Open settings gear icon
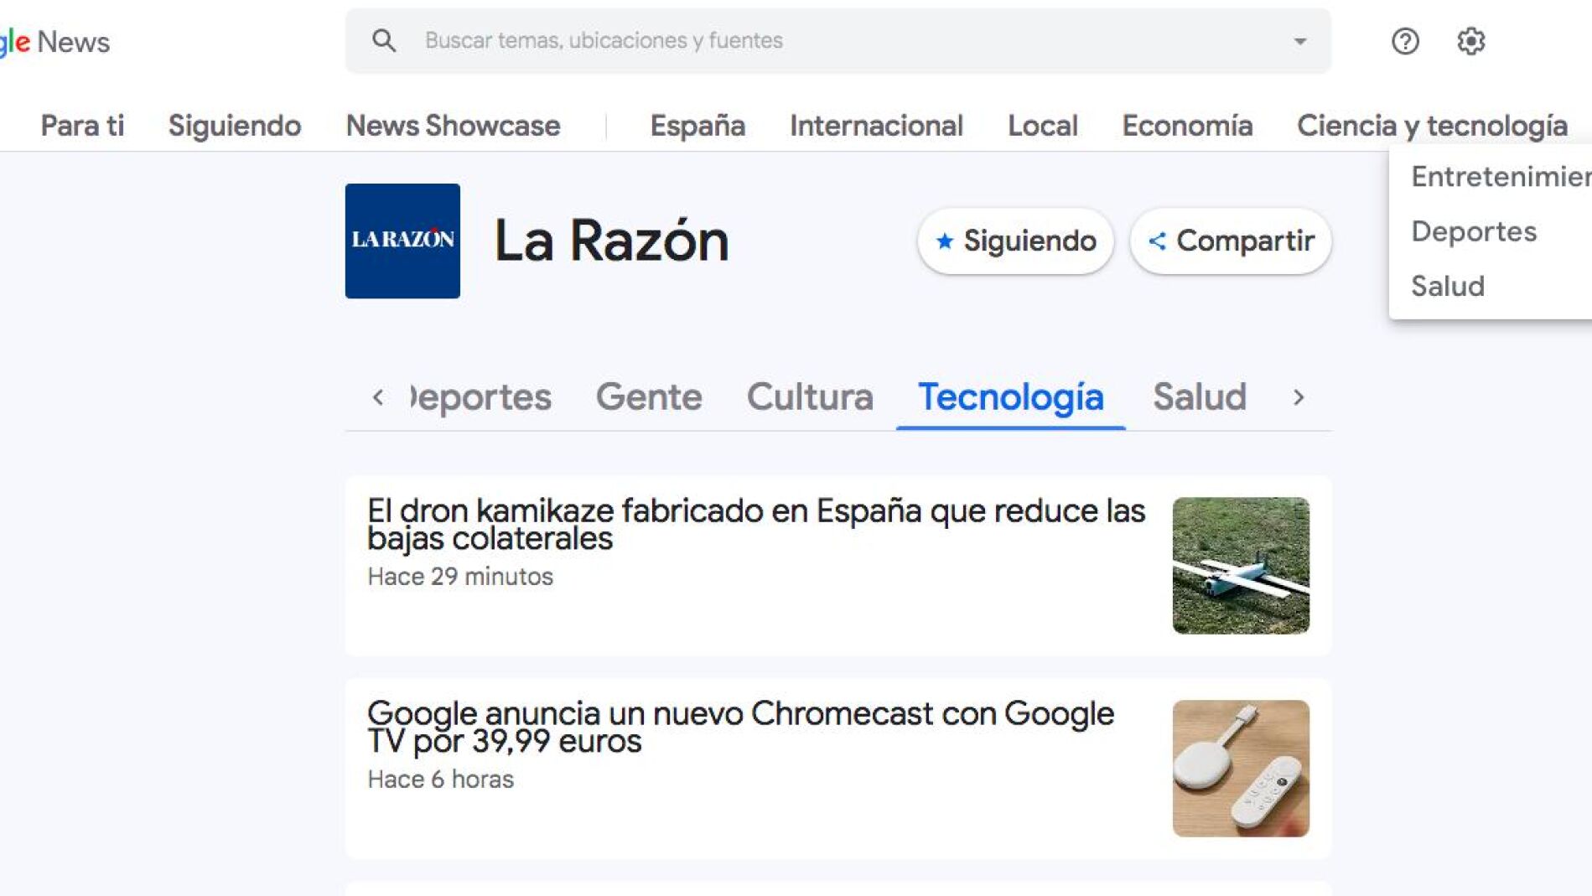This screenshot has width=1592, height=896. [1470, 41]
